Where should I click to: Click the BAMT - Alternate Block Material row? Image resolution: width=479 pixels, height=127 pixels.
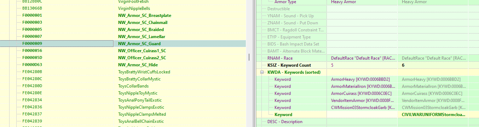pyautogui.click(x=296, y=51)
